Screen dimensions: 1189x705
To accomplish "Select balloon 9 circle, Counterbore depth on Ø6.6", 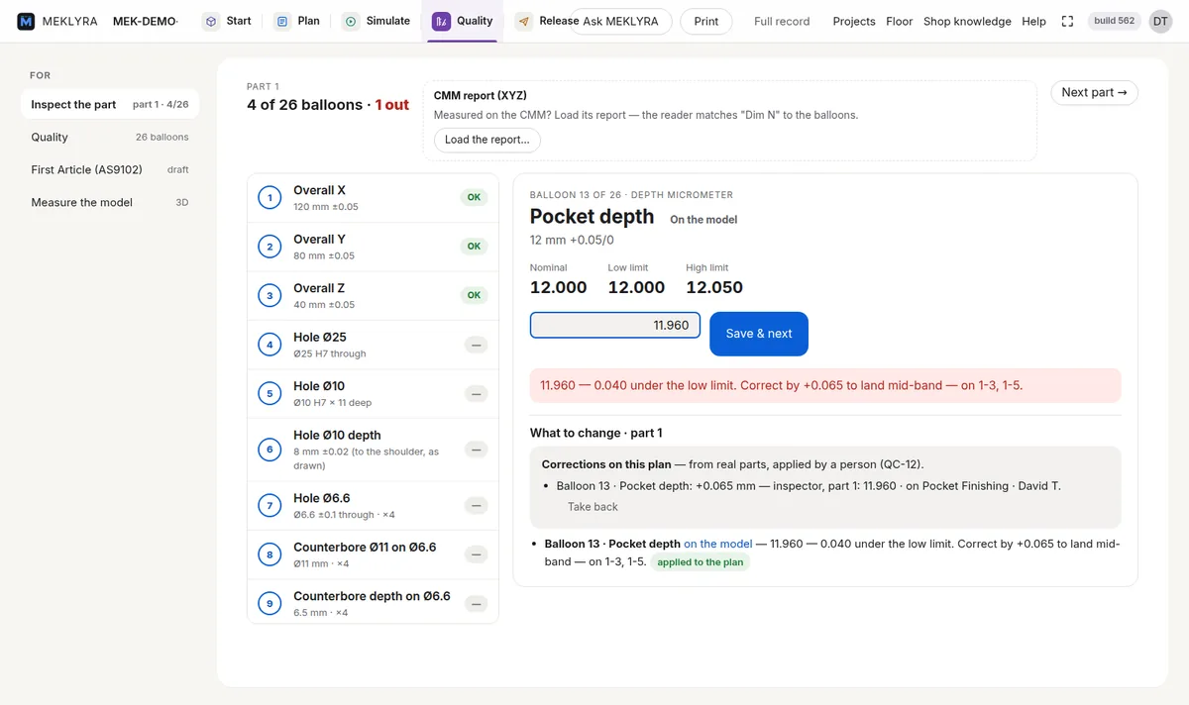I will pyautogui.click(x=270, y=604).
